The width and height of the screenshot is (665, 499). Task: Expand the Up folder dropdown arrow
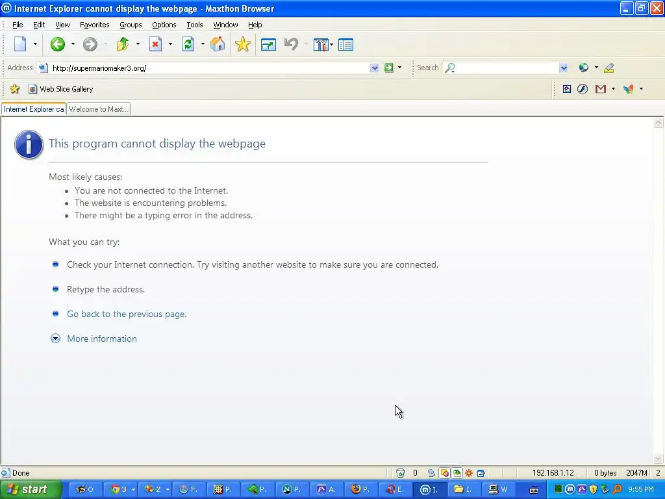coord(138,44)
